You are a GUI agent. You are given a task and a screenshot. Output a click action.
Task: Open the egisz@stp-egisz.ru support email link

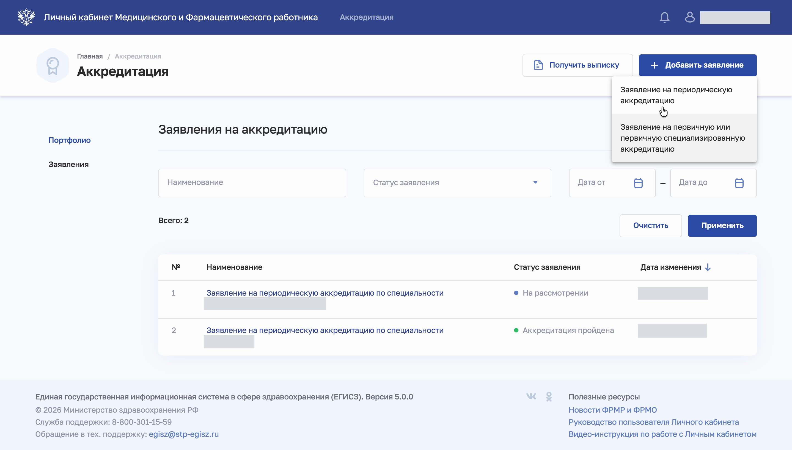pos(184,434)
